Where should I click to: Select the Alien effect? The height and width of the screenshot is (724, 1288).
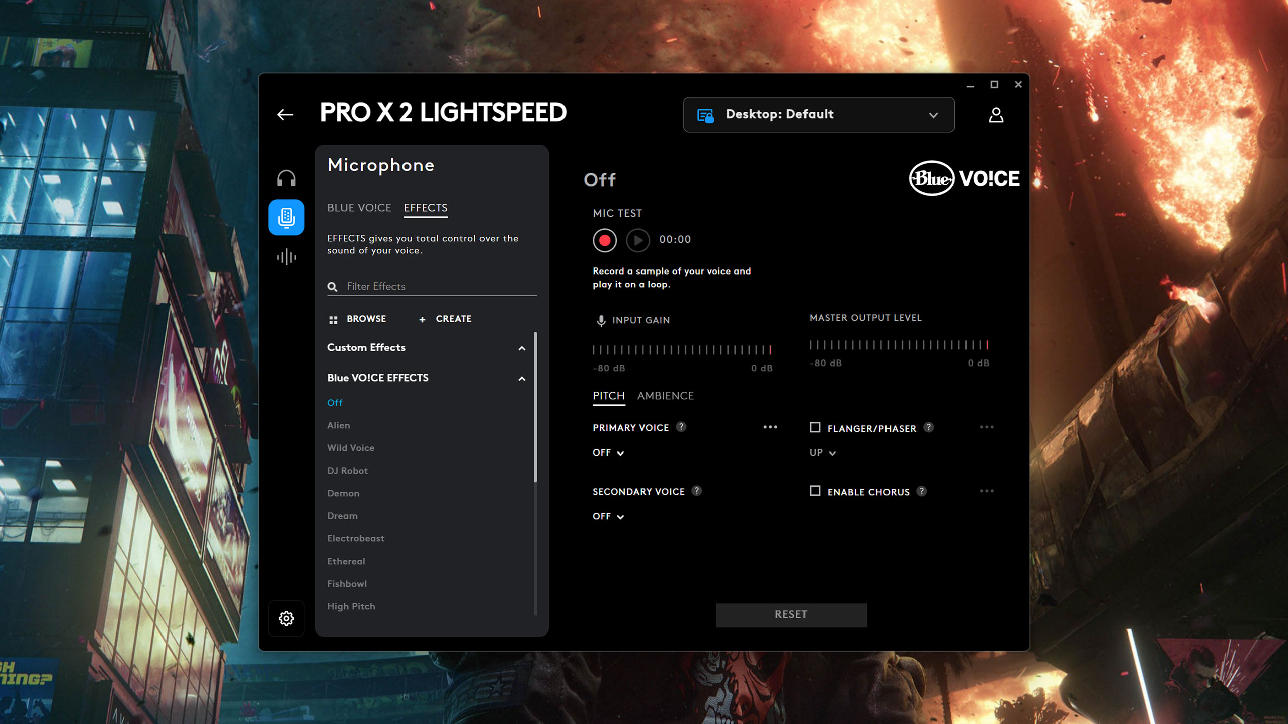click(338, 425)
